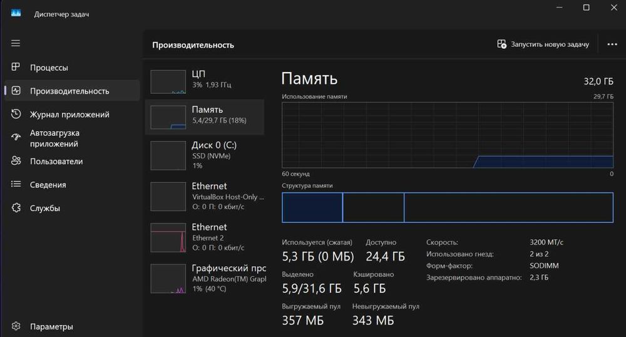Viewport: 626px width, 337px height.
Task: Click the Ethernet 2 mini graph thumbnail
Action: point(168,237)
